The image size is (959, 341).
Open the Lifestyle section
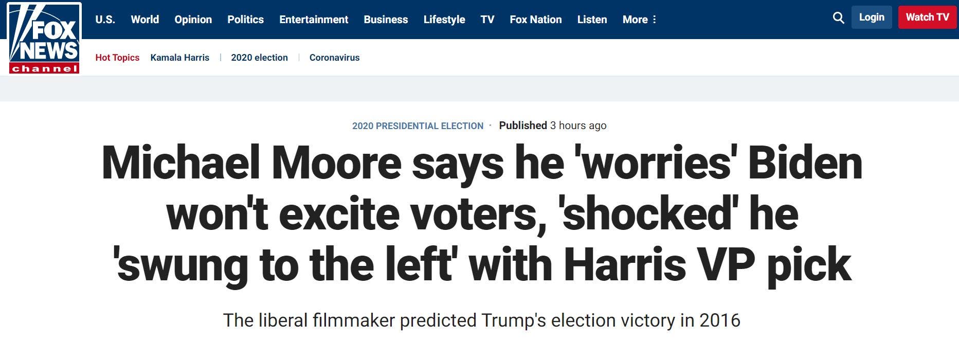coord(444,20)
